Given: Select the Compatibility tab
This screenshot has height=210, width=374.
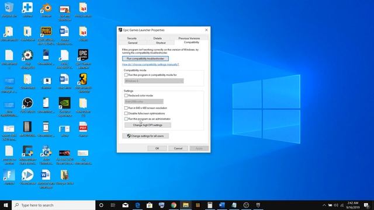Looking at the screenshot, I should pyautogui.click(x=192, y=43).
